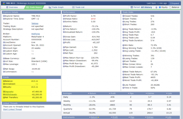Select the Quarterly row in Averages table
This screenshot has width=183, height=119.
pos(121,109)
